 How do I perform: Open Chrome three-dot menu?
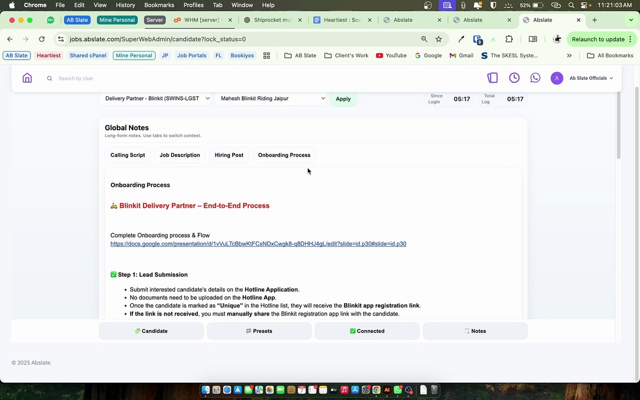631,39
